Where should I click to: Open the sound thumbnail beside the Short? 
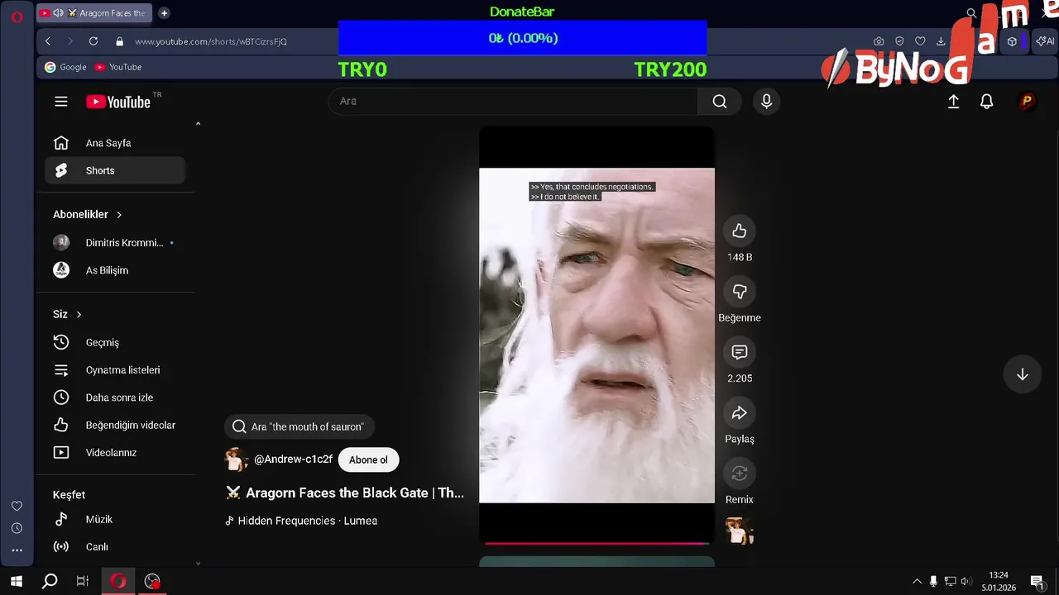point(740,531)
